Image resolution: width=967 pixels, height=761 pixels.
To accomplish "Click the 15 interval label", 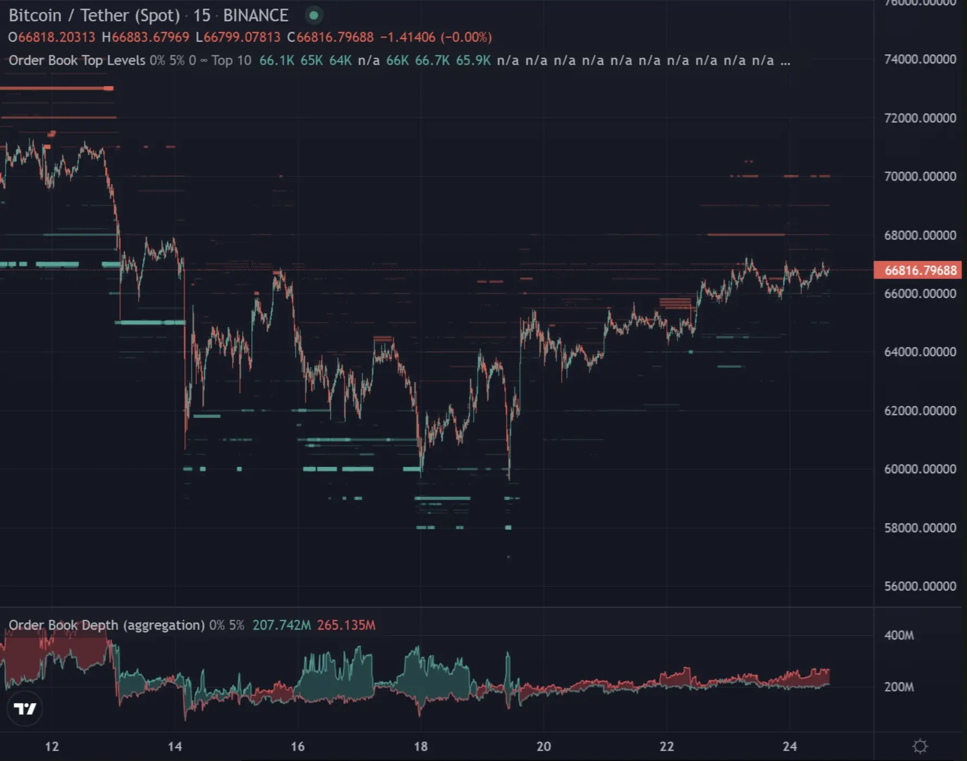I will point(201,15).
